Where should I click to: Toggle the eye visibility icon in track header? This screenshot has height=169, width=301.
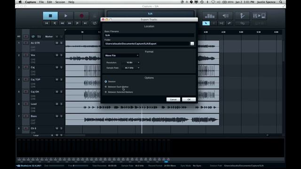pos(33,37)
